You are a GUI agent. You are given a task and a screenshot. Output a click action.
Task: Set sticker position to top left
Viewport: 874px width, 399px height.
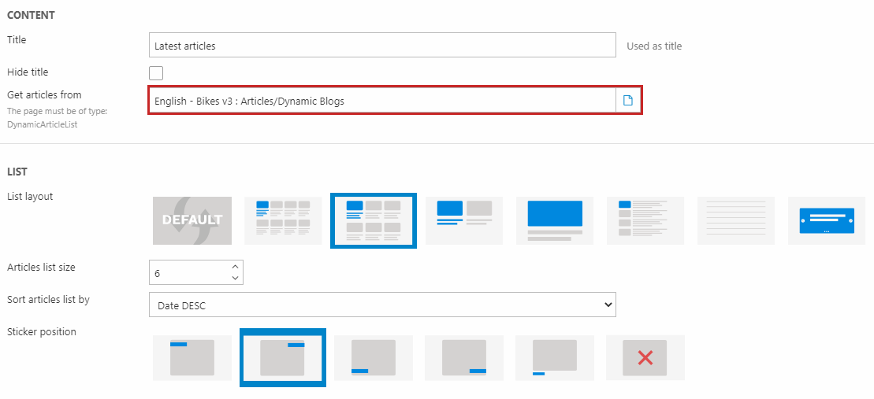[x=192, y=357]
